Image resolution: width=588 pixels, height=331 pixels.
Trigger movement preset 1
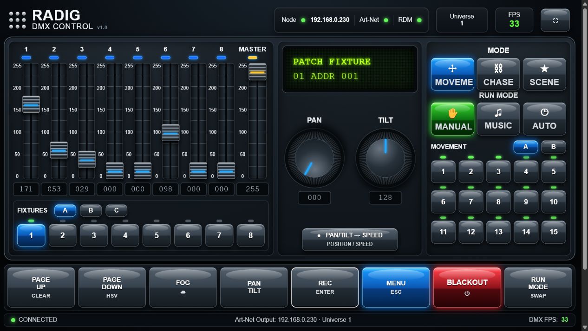tap(443, 172)
